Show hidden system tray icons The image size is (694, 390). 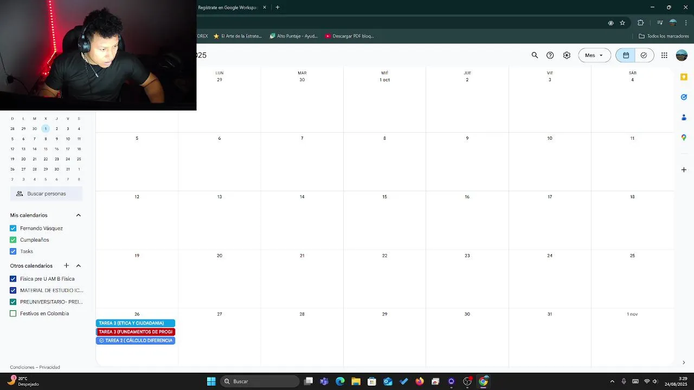(x=612, y=381)
